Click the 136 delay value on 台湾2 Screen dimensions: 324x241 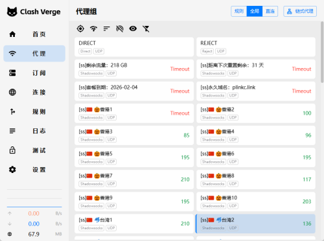[x=307, y=224]
